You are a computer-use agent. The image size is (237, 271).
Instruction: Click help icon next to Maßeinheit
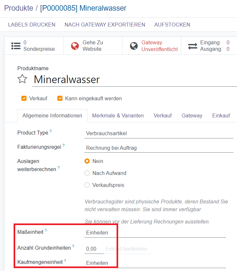(46, 231)
